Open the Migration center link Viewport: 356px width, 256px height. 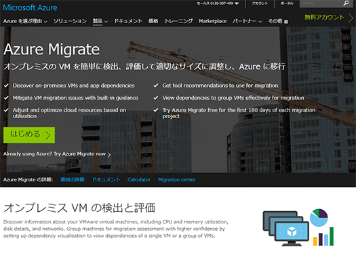tap(176, 180)
